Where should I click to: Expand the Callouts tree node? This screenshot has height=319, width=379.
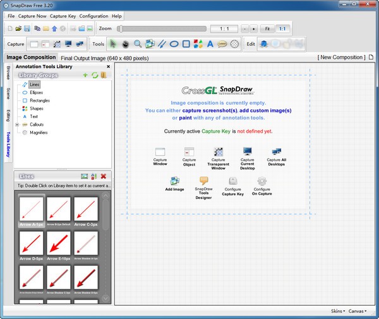tap(18, 124)
